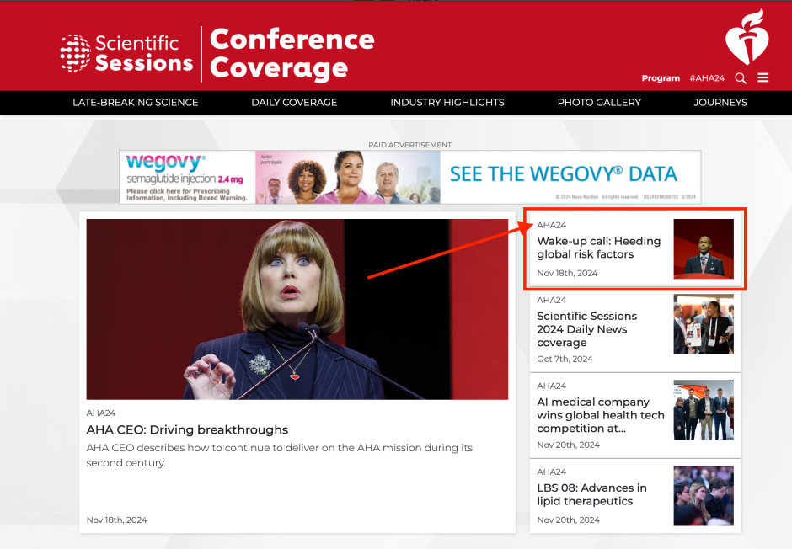Viewport: 792px width, 549px height.
Task: Go to Industry Highlights section
Action: pyautogui.click(x=447, y=103)
